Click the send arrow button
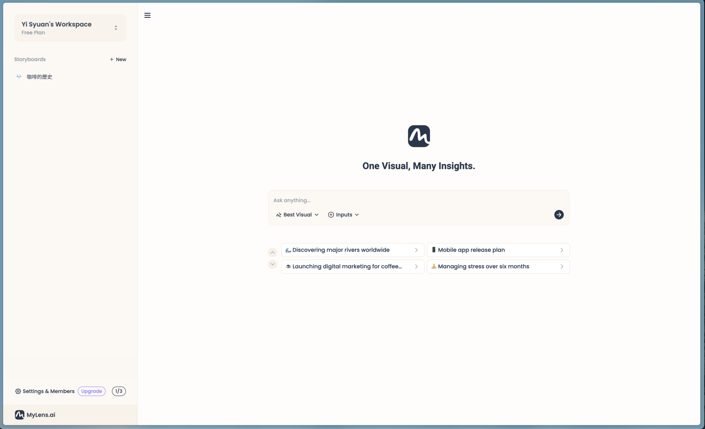 pyautogui.click(x=559, y=214)
